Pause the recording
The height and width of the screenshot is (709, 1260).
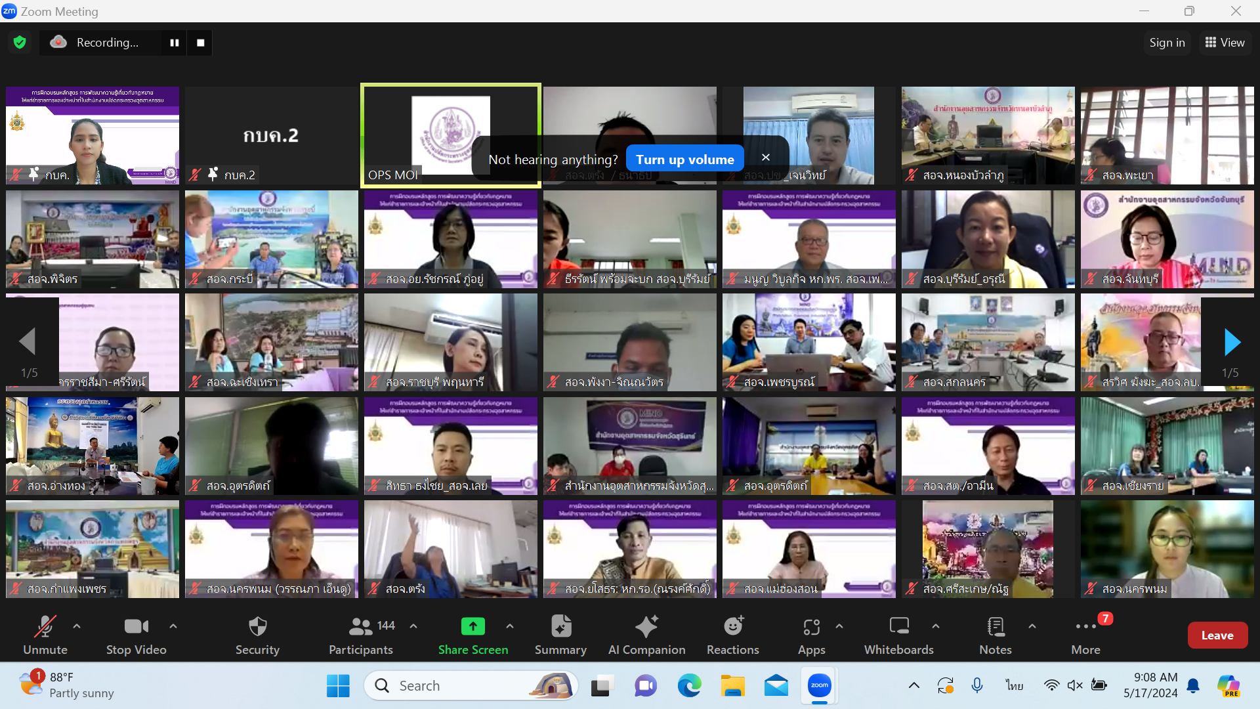(175, 43)
